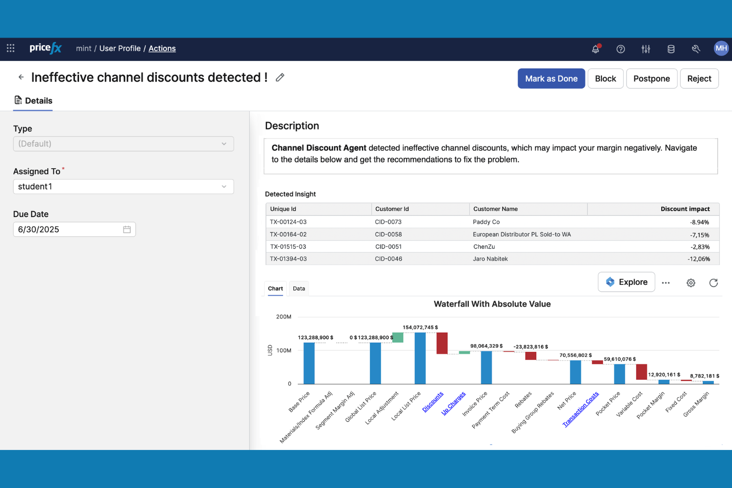Expand the Type dropdown
Image resolution: width=732 pixels, height=488 pixels.
123,144
